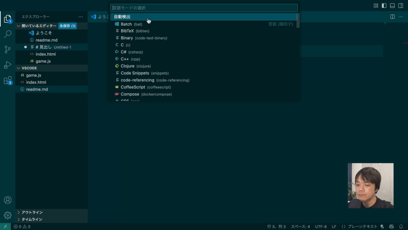Click the language mode search input field

(204, 8)
